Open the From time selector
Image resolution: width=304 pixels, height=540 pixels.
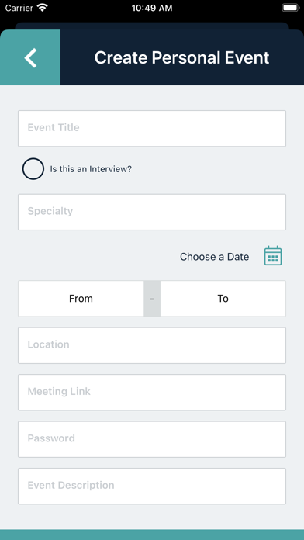point(81,298)
